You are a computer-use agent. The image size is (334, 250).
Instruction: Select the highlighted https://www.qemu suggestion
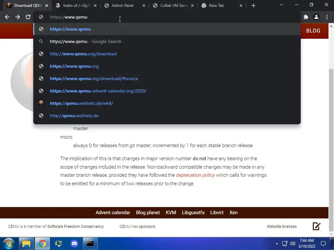click(x=167, y=29)
